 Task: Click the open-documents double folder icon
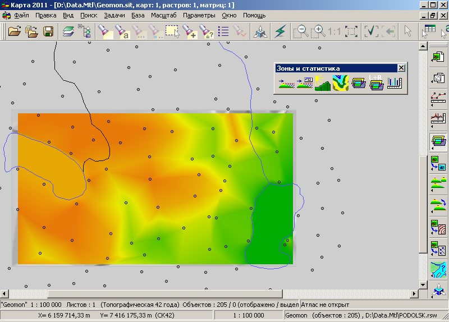click(31, 31)
